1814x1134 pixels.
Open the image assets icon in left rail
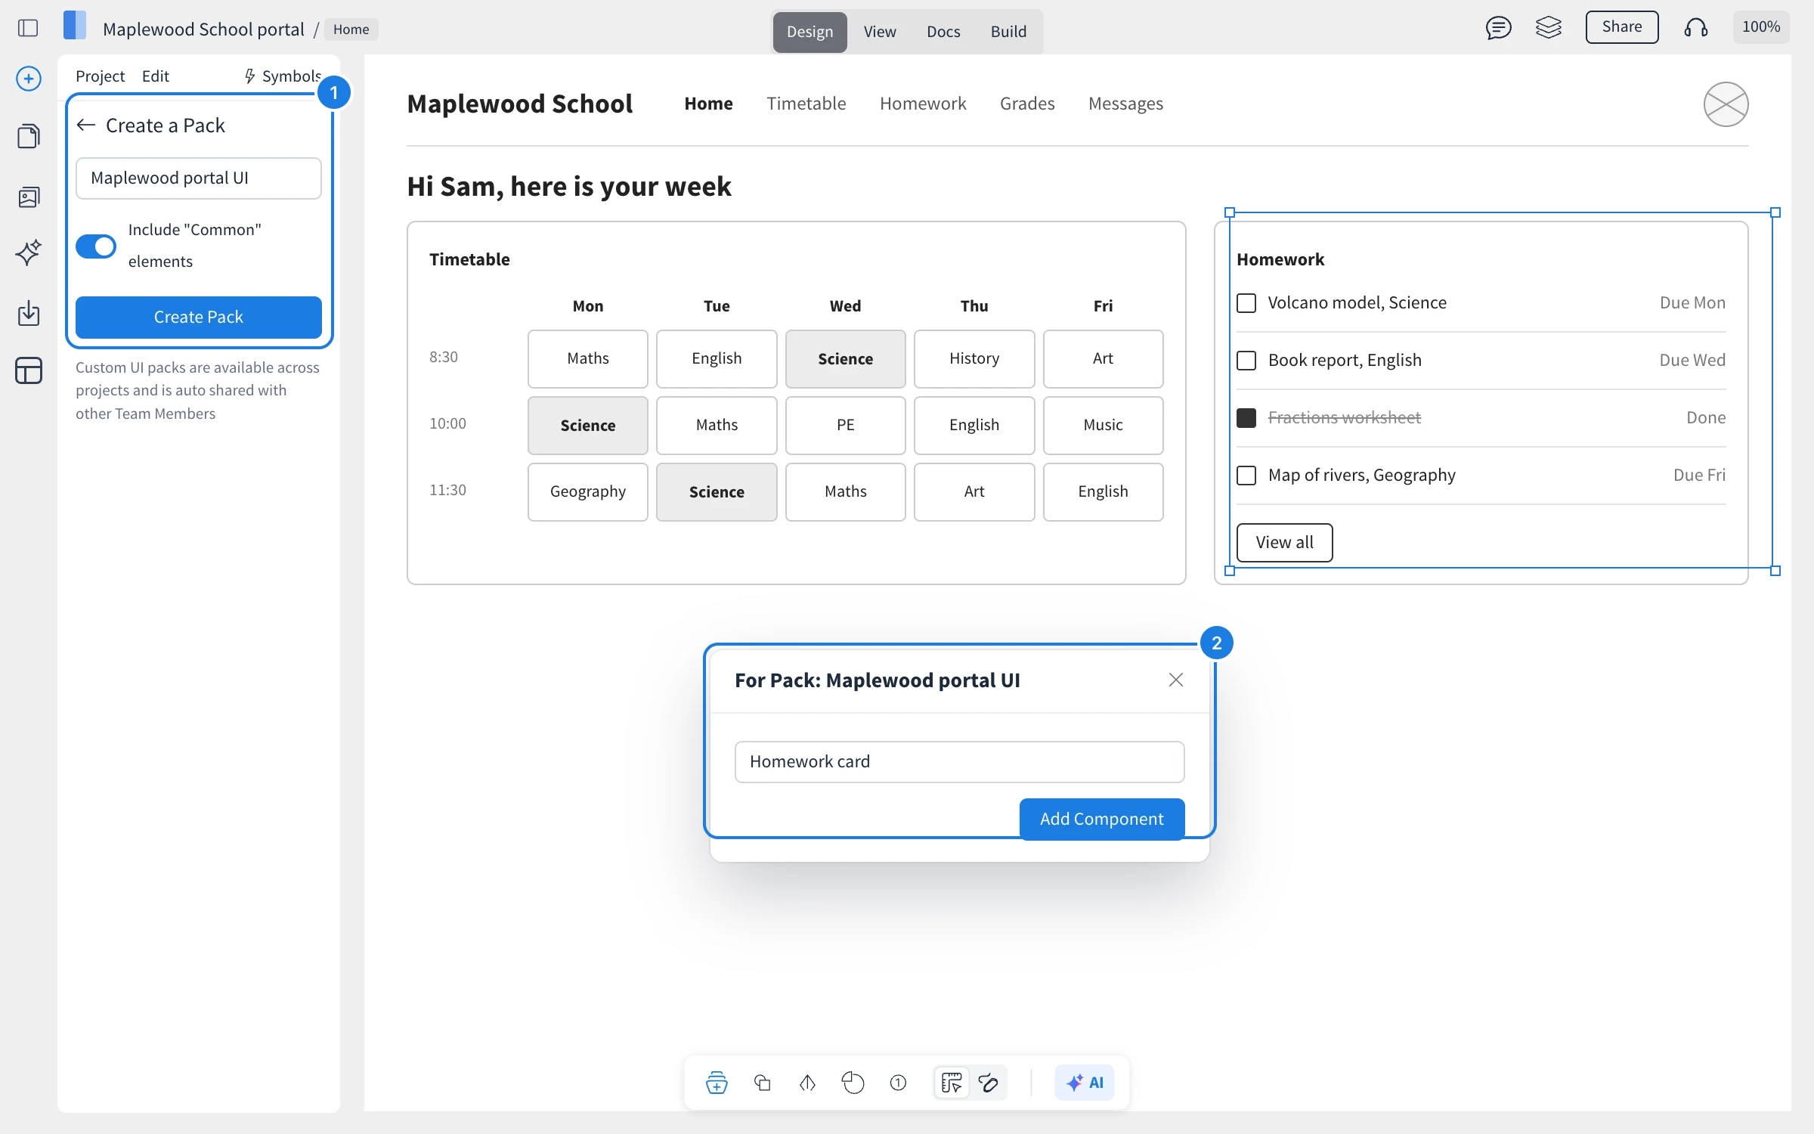coord(29,197)
